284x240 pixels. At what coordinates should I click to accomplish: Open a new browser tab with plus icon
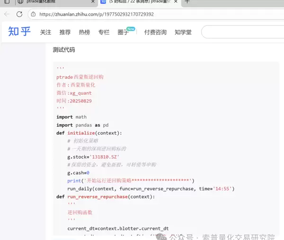pos(187,2)
